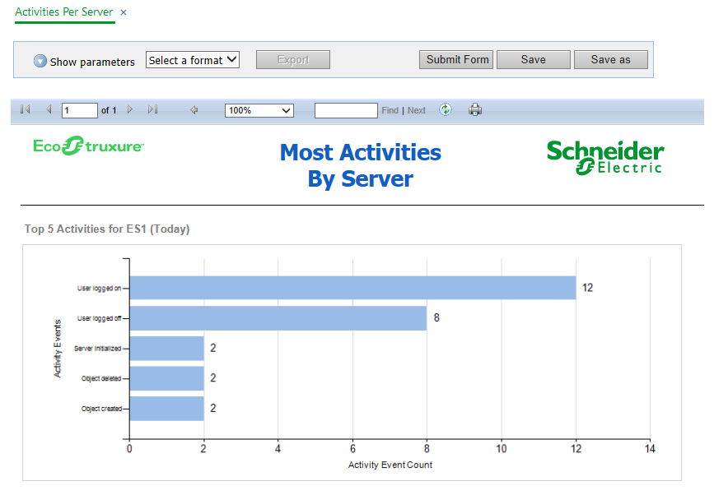Screen dimensions: 714x495
Task: Click the value label 12 beside top bar
Action: tap(587, 288)
